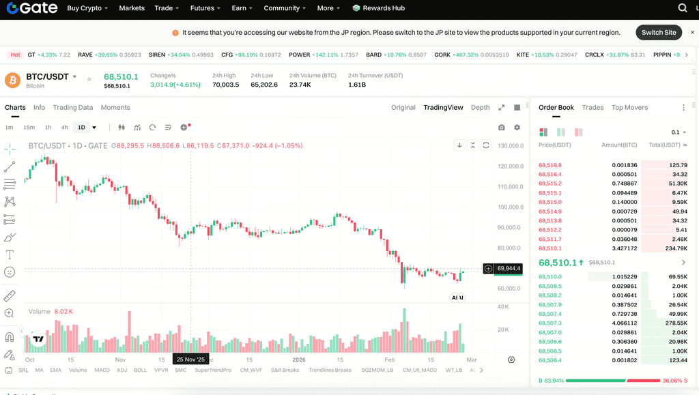This screenshot has width=699, height=395.
Task: Select the ruler measure tool
Action: coord(10,295)
